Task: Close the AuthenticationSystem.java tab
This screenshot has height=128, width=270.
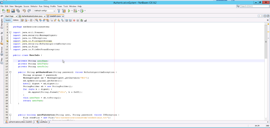Action: pos(44,16)
